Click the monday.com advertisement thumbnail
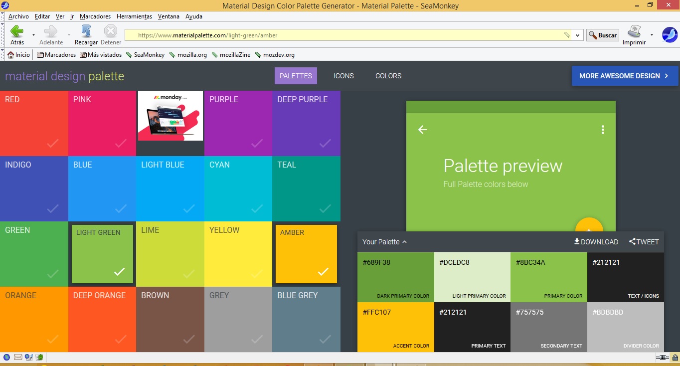 (x=170, y=116)
